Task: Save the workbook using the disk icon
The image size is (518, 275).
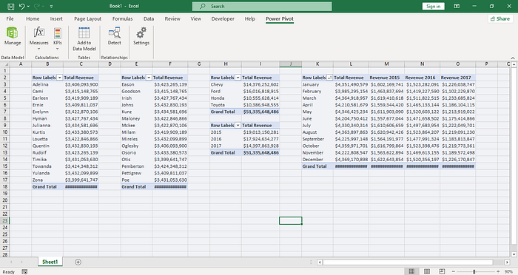Action: pos(10,6)
